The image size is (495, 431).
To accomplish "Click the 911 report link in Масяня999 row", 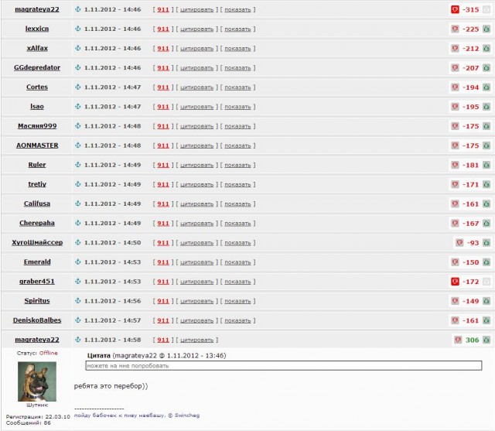I will click(x=163, y=126).
